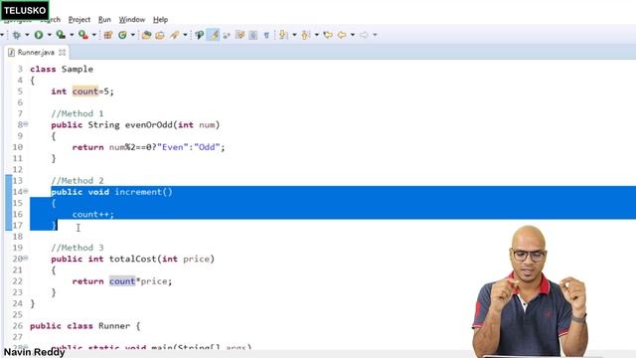This screenshot has height=358, width=636.
Task: Launch Coverage with its toolbar icon
Action: (61, 35)
